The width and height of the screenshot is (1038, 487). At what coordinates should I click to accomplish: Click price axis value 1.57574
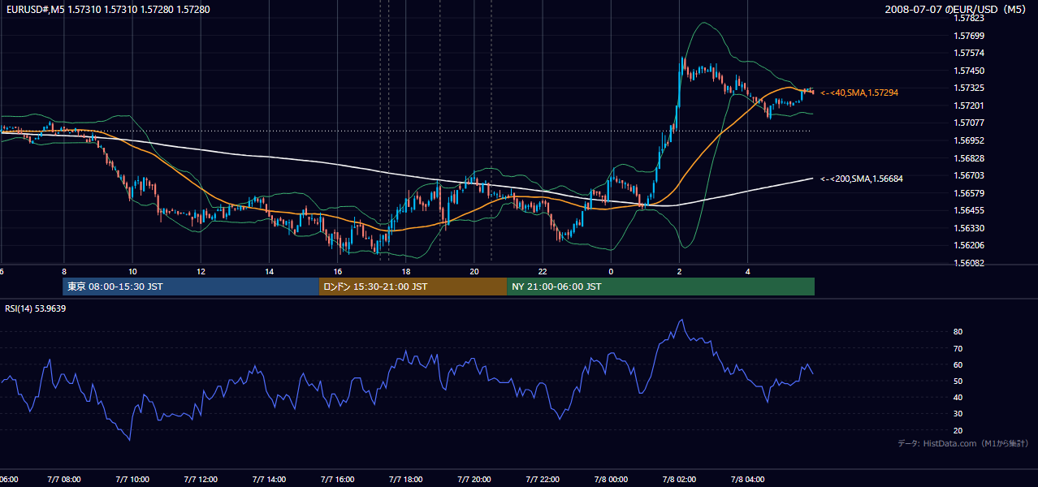(970, 53)
